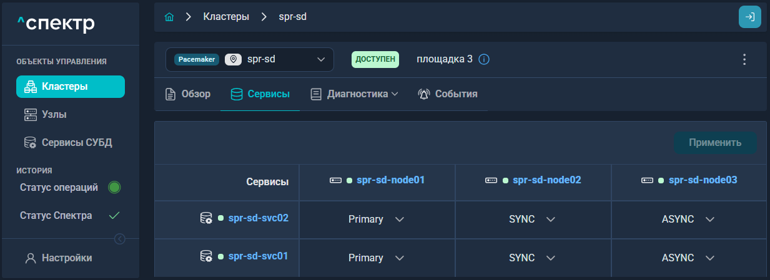Click the Узлы server icon in sidebar
Viewport: 770px width, 280px height.
pyautogui.click(x=31, y=115)
